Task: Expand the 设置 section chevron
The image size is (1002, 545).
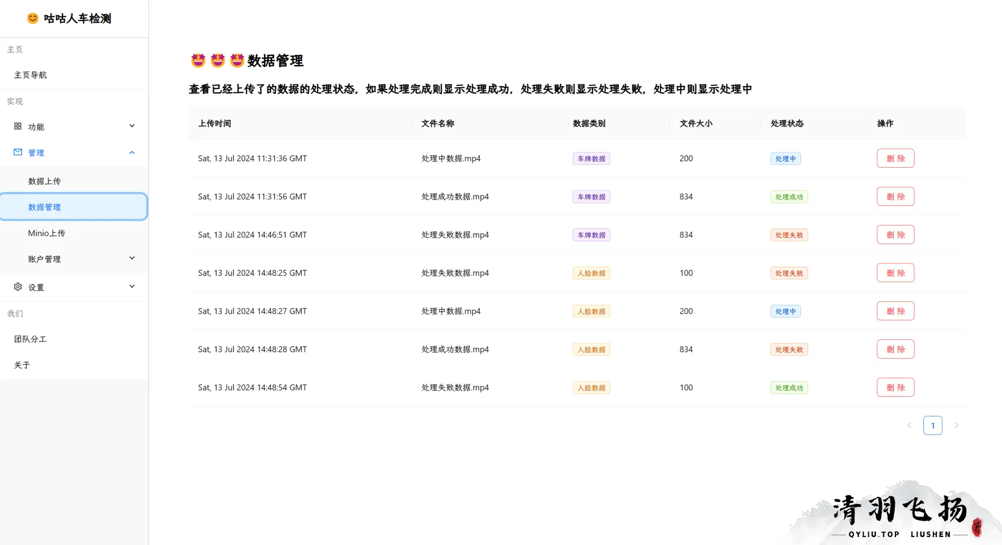Action: pos(132,287)
